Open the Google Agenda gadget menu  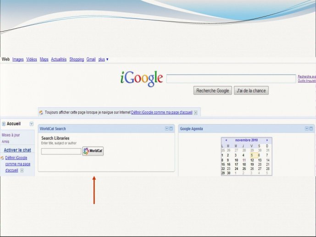point(306,128)
